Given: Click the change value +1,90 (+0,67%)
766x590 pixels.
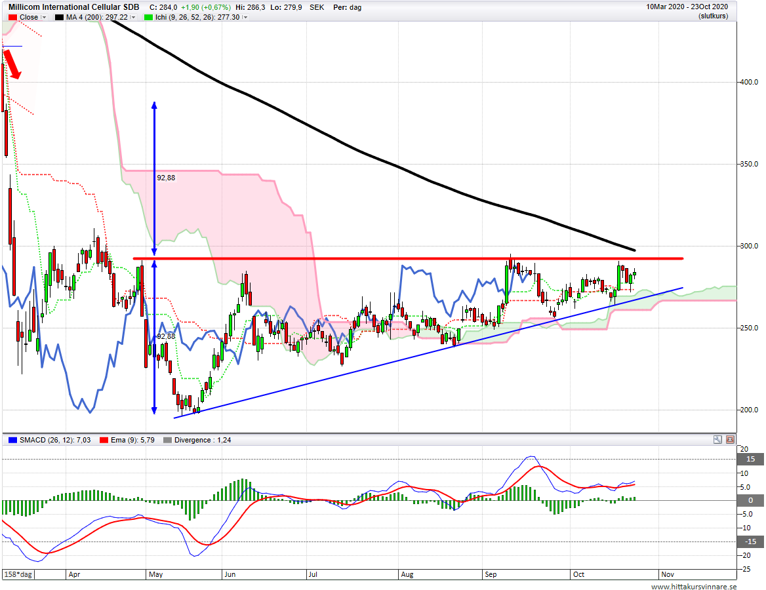Looking at the screenshot, I should [206, 7].
